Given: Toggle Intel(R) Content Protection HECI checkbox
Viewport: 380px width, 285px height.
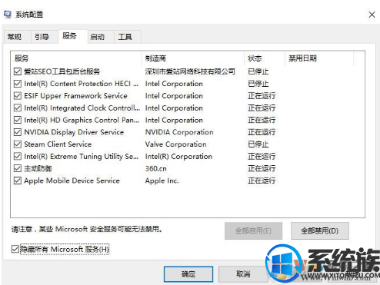Looking at the screenshot, I should click(x=18, y=84).
